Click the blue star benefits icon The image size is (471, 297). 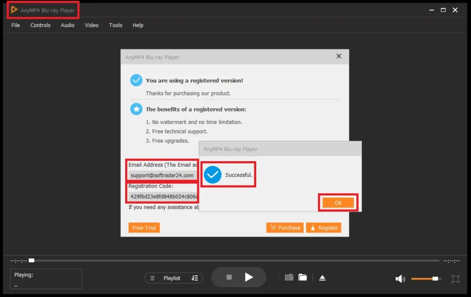(x=136, y=109)
